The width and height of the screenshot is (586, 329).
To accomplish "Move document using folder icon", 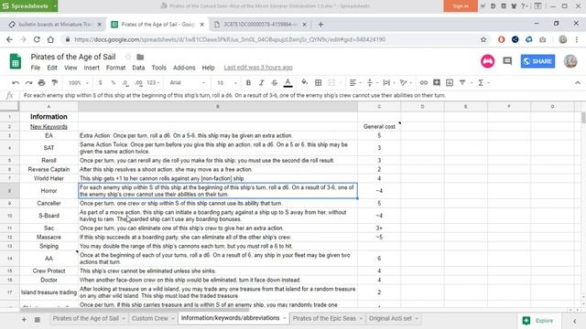I will pos(140,57).
